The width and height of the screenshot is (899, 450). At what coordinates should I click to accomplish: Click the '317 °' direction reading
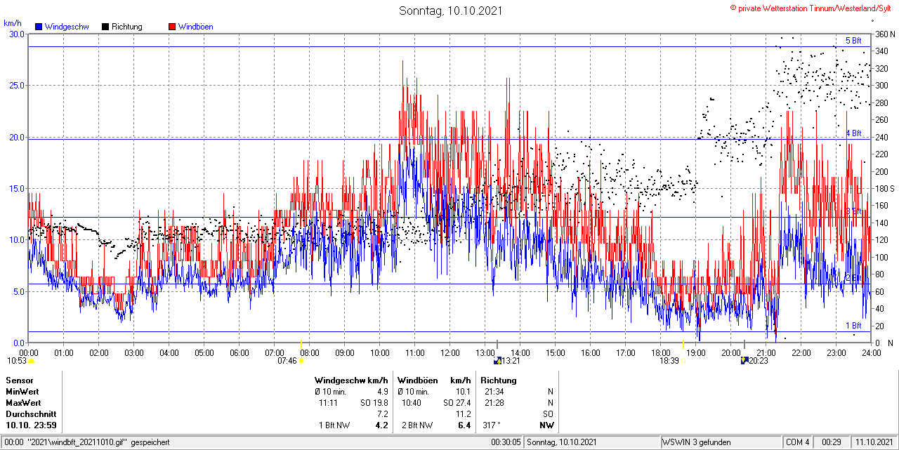491,425
